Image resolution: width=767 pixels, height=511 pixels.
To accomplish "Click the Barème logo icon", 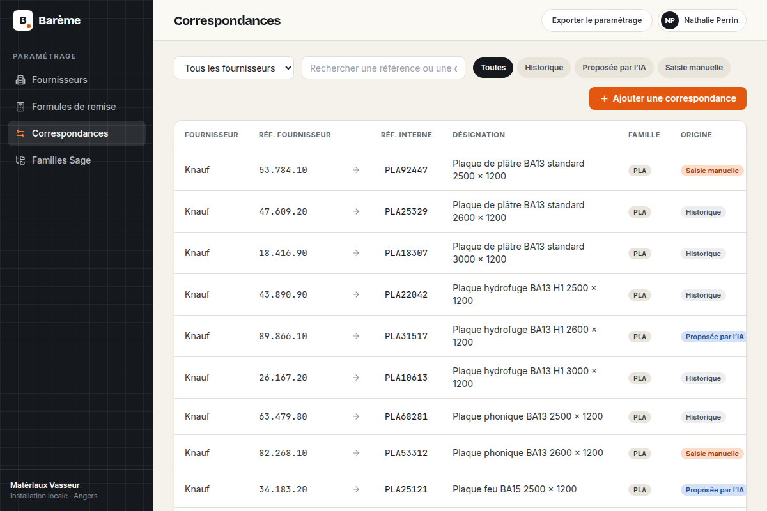I will [x=23, y=20].
